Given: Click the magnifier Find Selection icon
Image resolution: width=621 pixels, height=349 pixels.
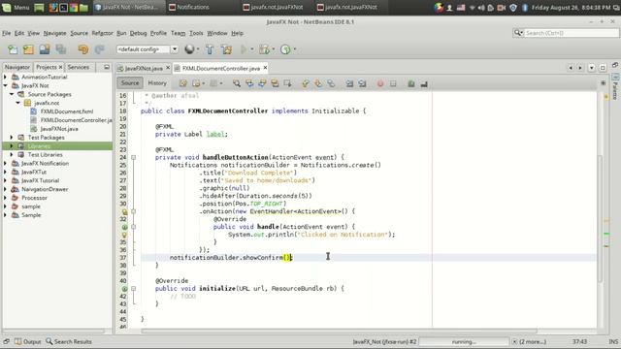Looking at the screenshot, I should (237, 83).
